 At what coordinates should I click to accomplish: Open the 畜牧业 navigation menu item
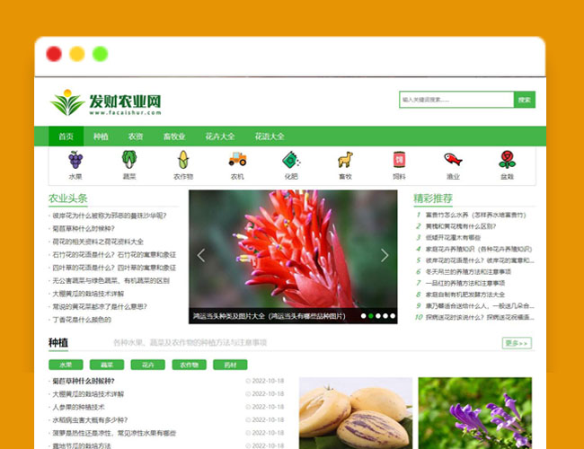tap(173, 136)
